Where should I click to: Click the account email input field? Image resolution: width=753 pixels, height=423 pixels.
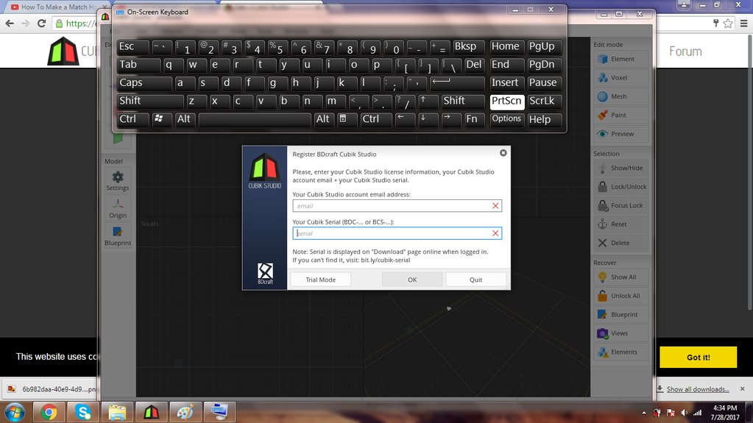(x=397, y=206)
